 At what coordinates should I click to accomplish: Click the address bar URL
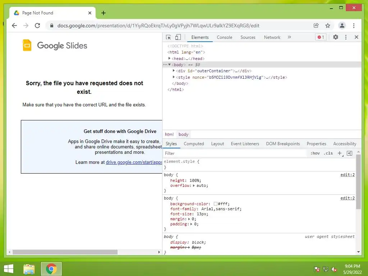(x=158, y=26)
